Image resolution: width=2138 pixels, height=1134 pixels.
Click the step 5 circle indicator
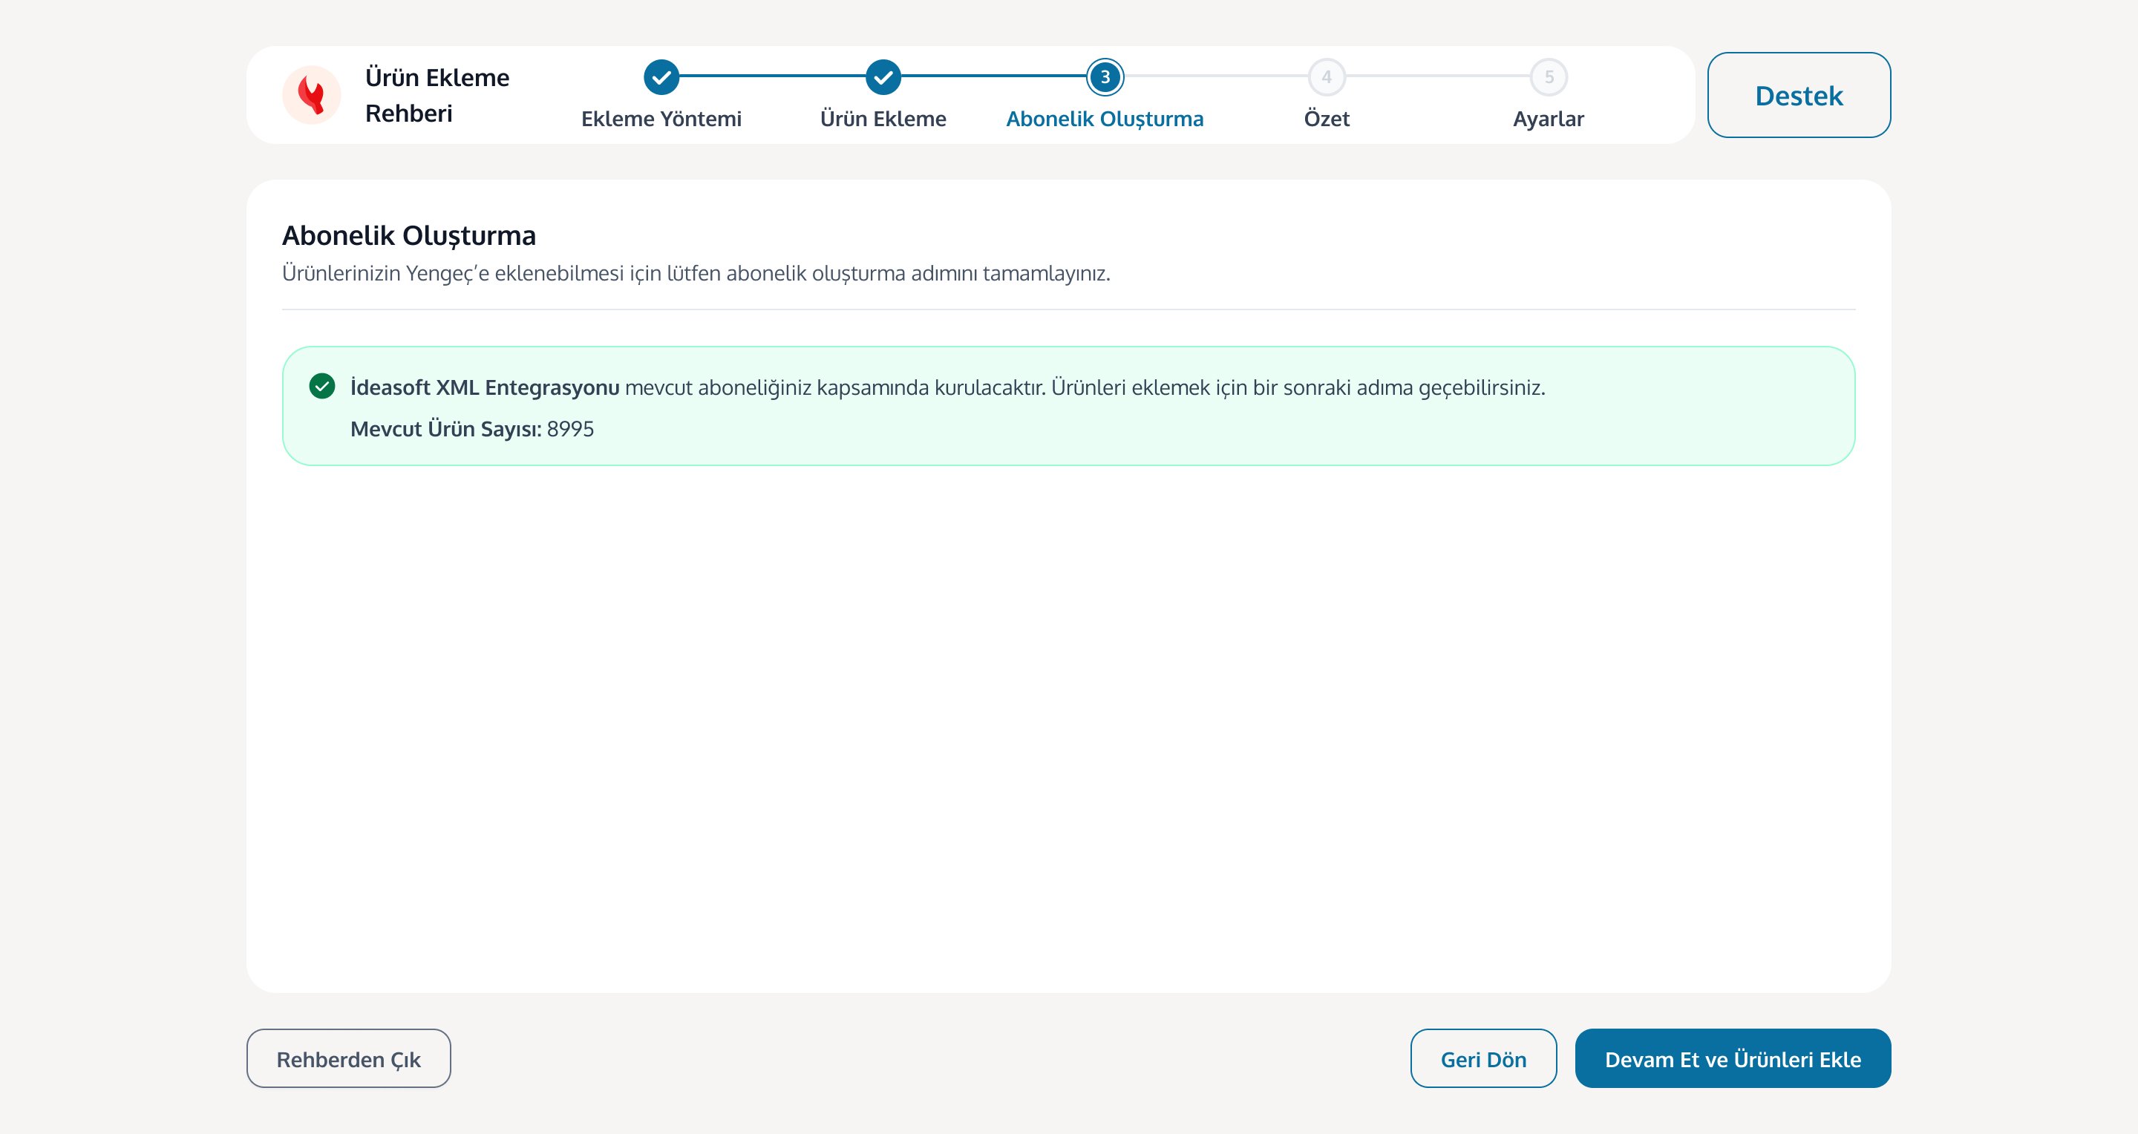(1549, 77)
